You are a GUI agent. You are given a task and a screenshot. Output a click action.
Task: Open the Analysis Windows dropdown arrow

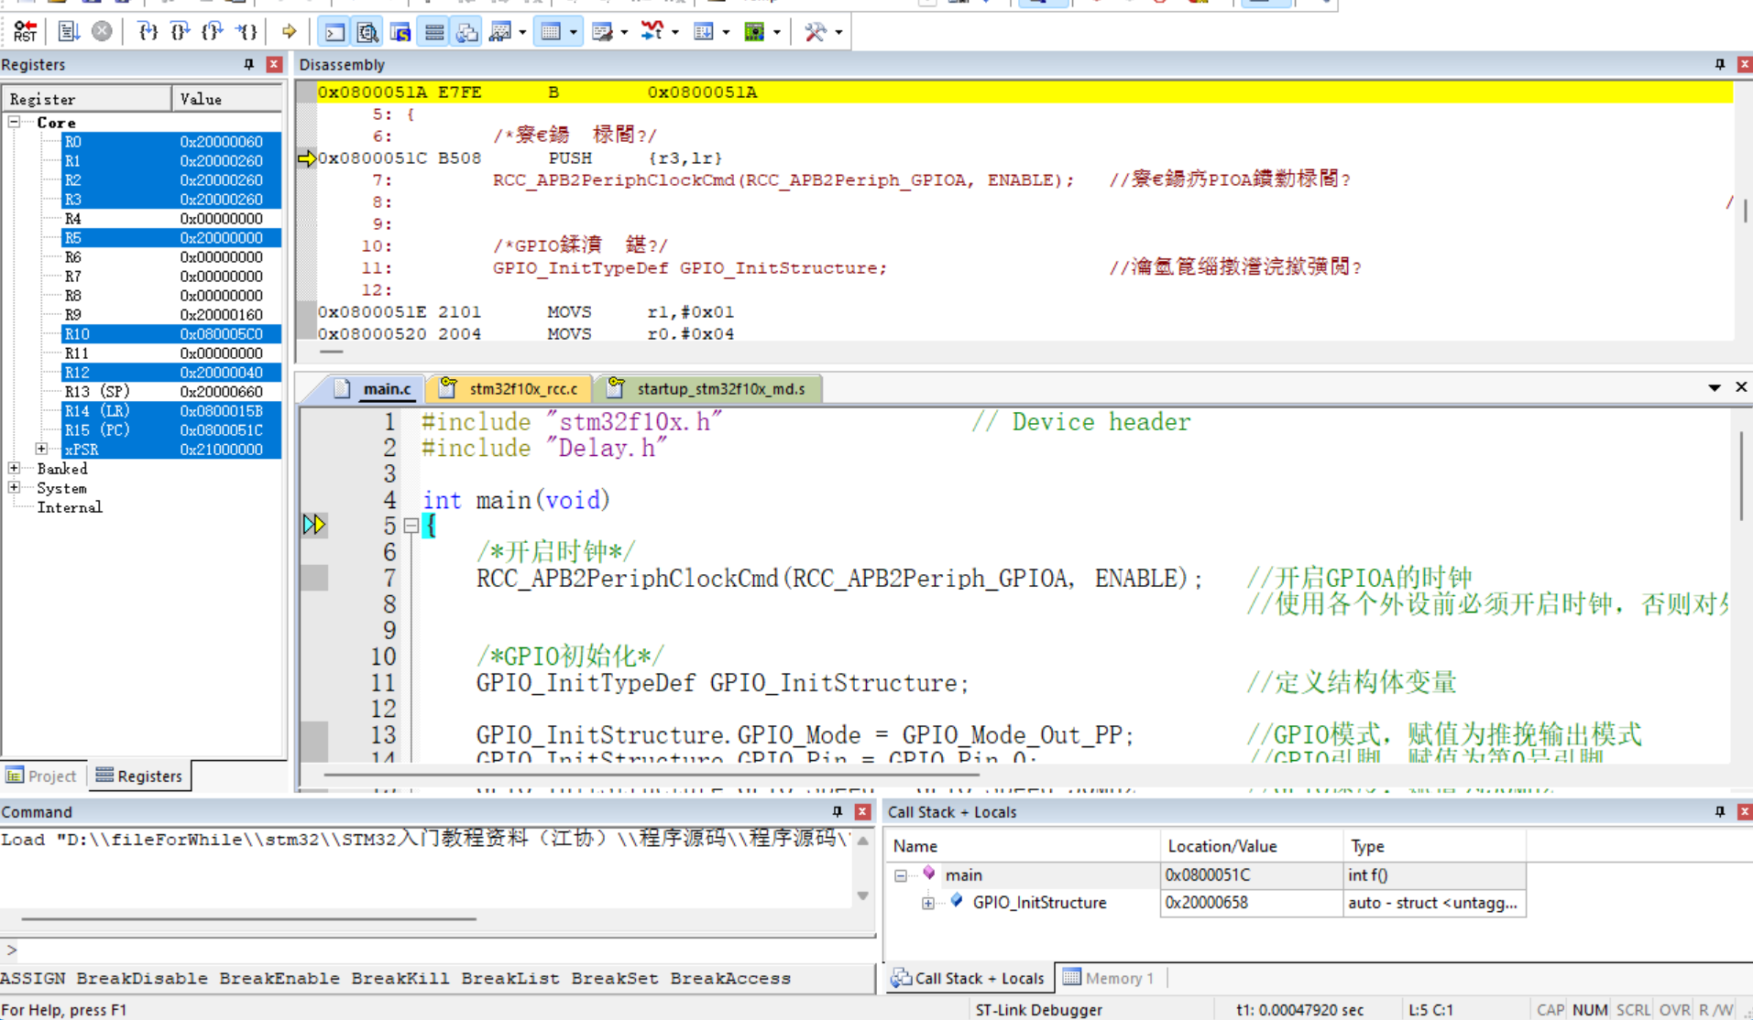pos(675,32)
